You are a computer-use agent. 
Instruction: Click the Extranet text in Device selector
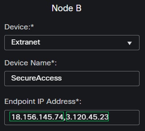coord(26,42)
